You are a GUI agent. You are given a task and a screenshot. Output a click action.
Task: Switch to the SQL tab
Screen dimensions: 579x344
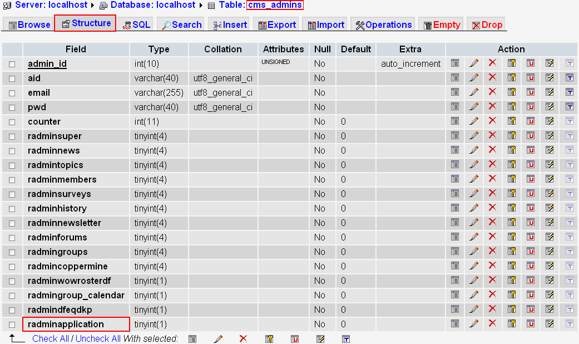136,24
